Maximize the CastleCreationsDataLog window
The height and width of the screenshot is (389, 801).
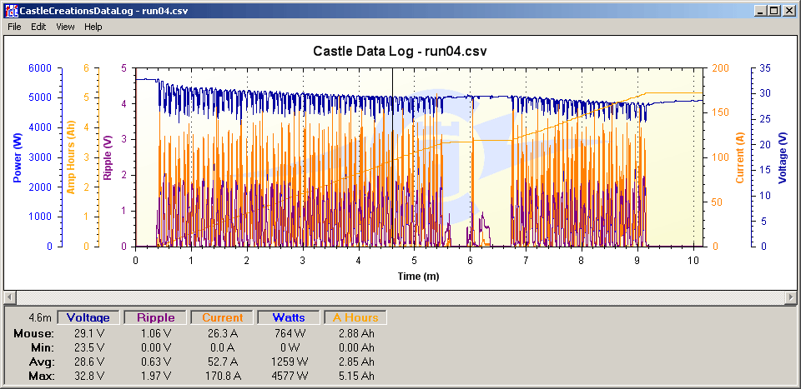pos(774,10)
